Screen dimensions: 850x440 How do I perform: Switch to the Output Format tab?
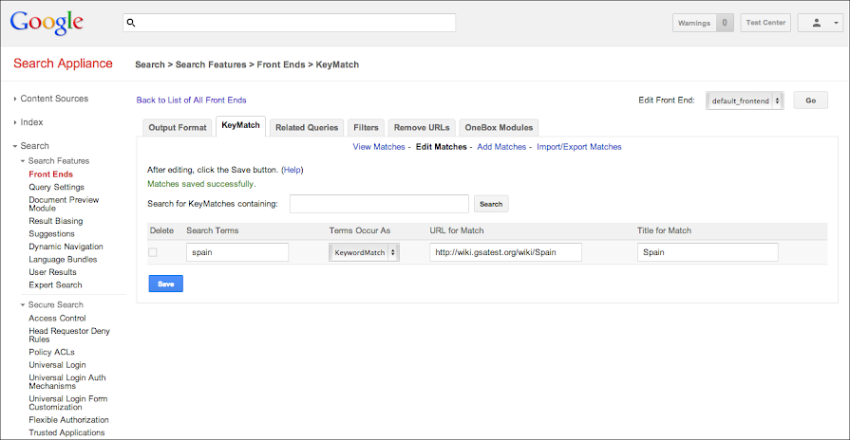pyautogui.click(x=178, y=128)
